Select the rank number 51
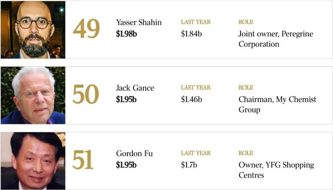Image resolution: width=333 pixels, height=190 pixels. coord(83,160)
